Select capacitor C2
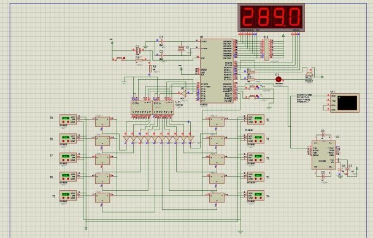 tap(161, 55)
